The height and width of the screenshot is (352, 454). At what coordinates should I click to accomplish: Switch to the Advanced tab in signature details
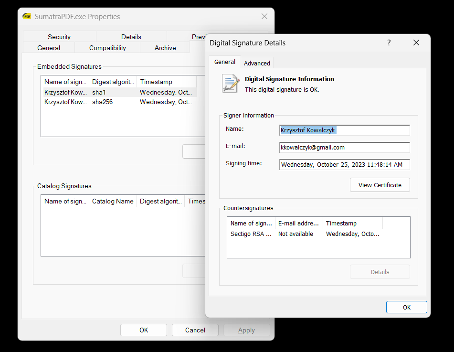click(257, 63)
